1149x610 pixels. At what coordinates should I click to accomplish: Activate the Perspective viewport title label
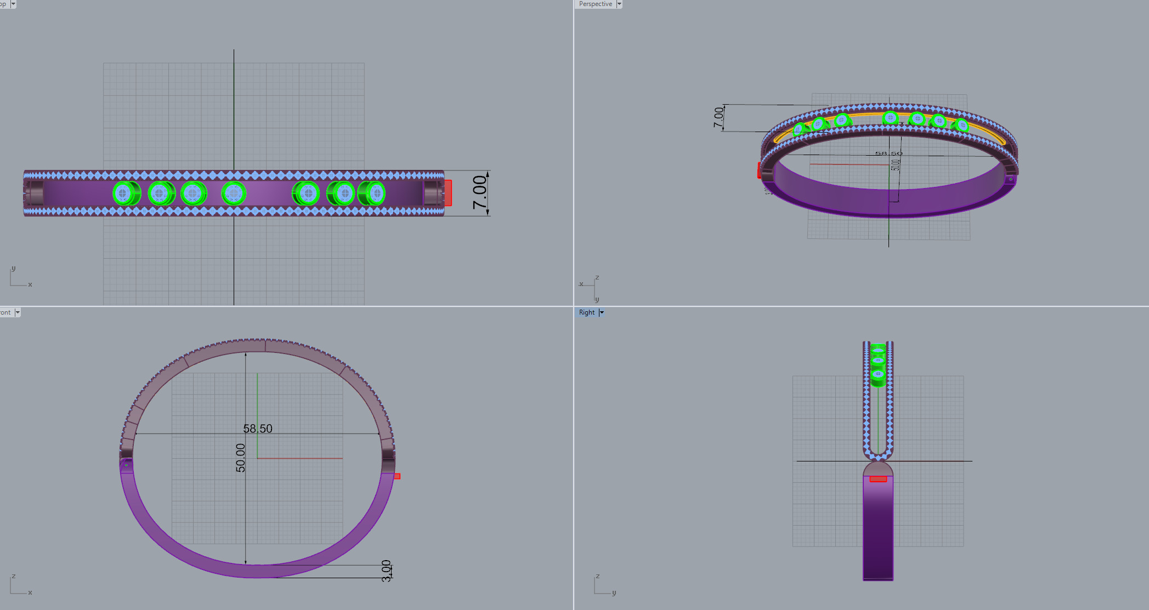(x=595, y=4)
